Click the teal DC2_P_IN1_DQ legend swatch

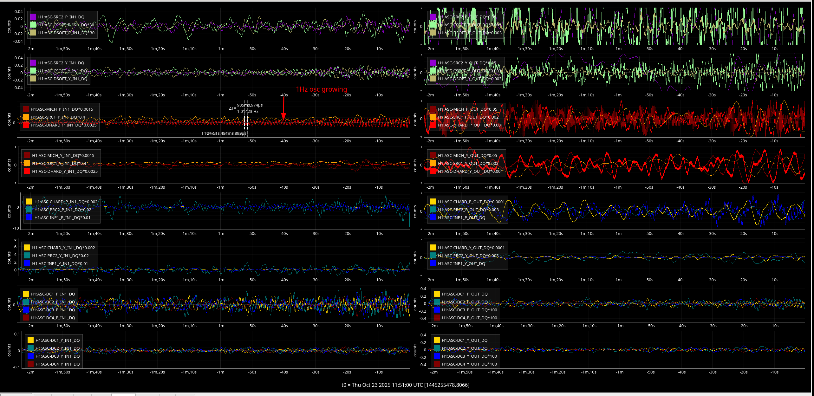pyautogui.click(x=26, y=302)
